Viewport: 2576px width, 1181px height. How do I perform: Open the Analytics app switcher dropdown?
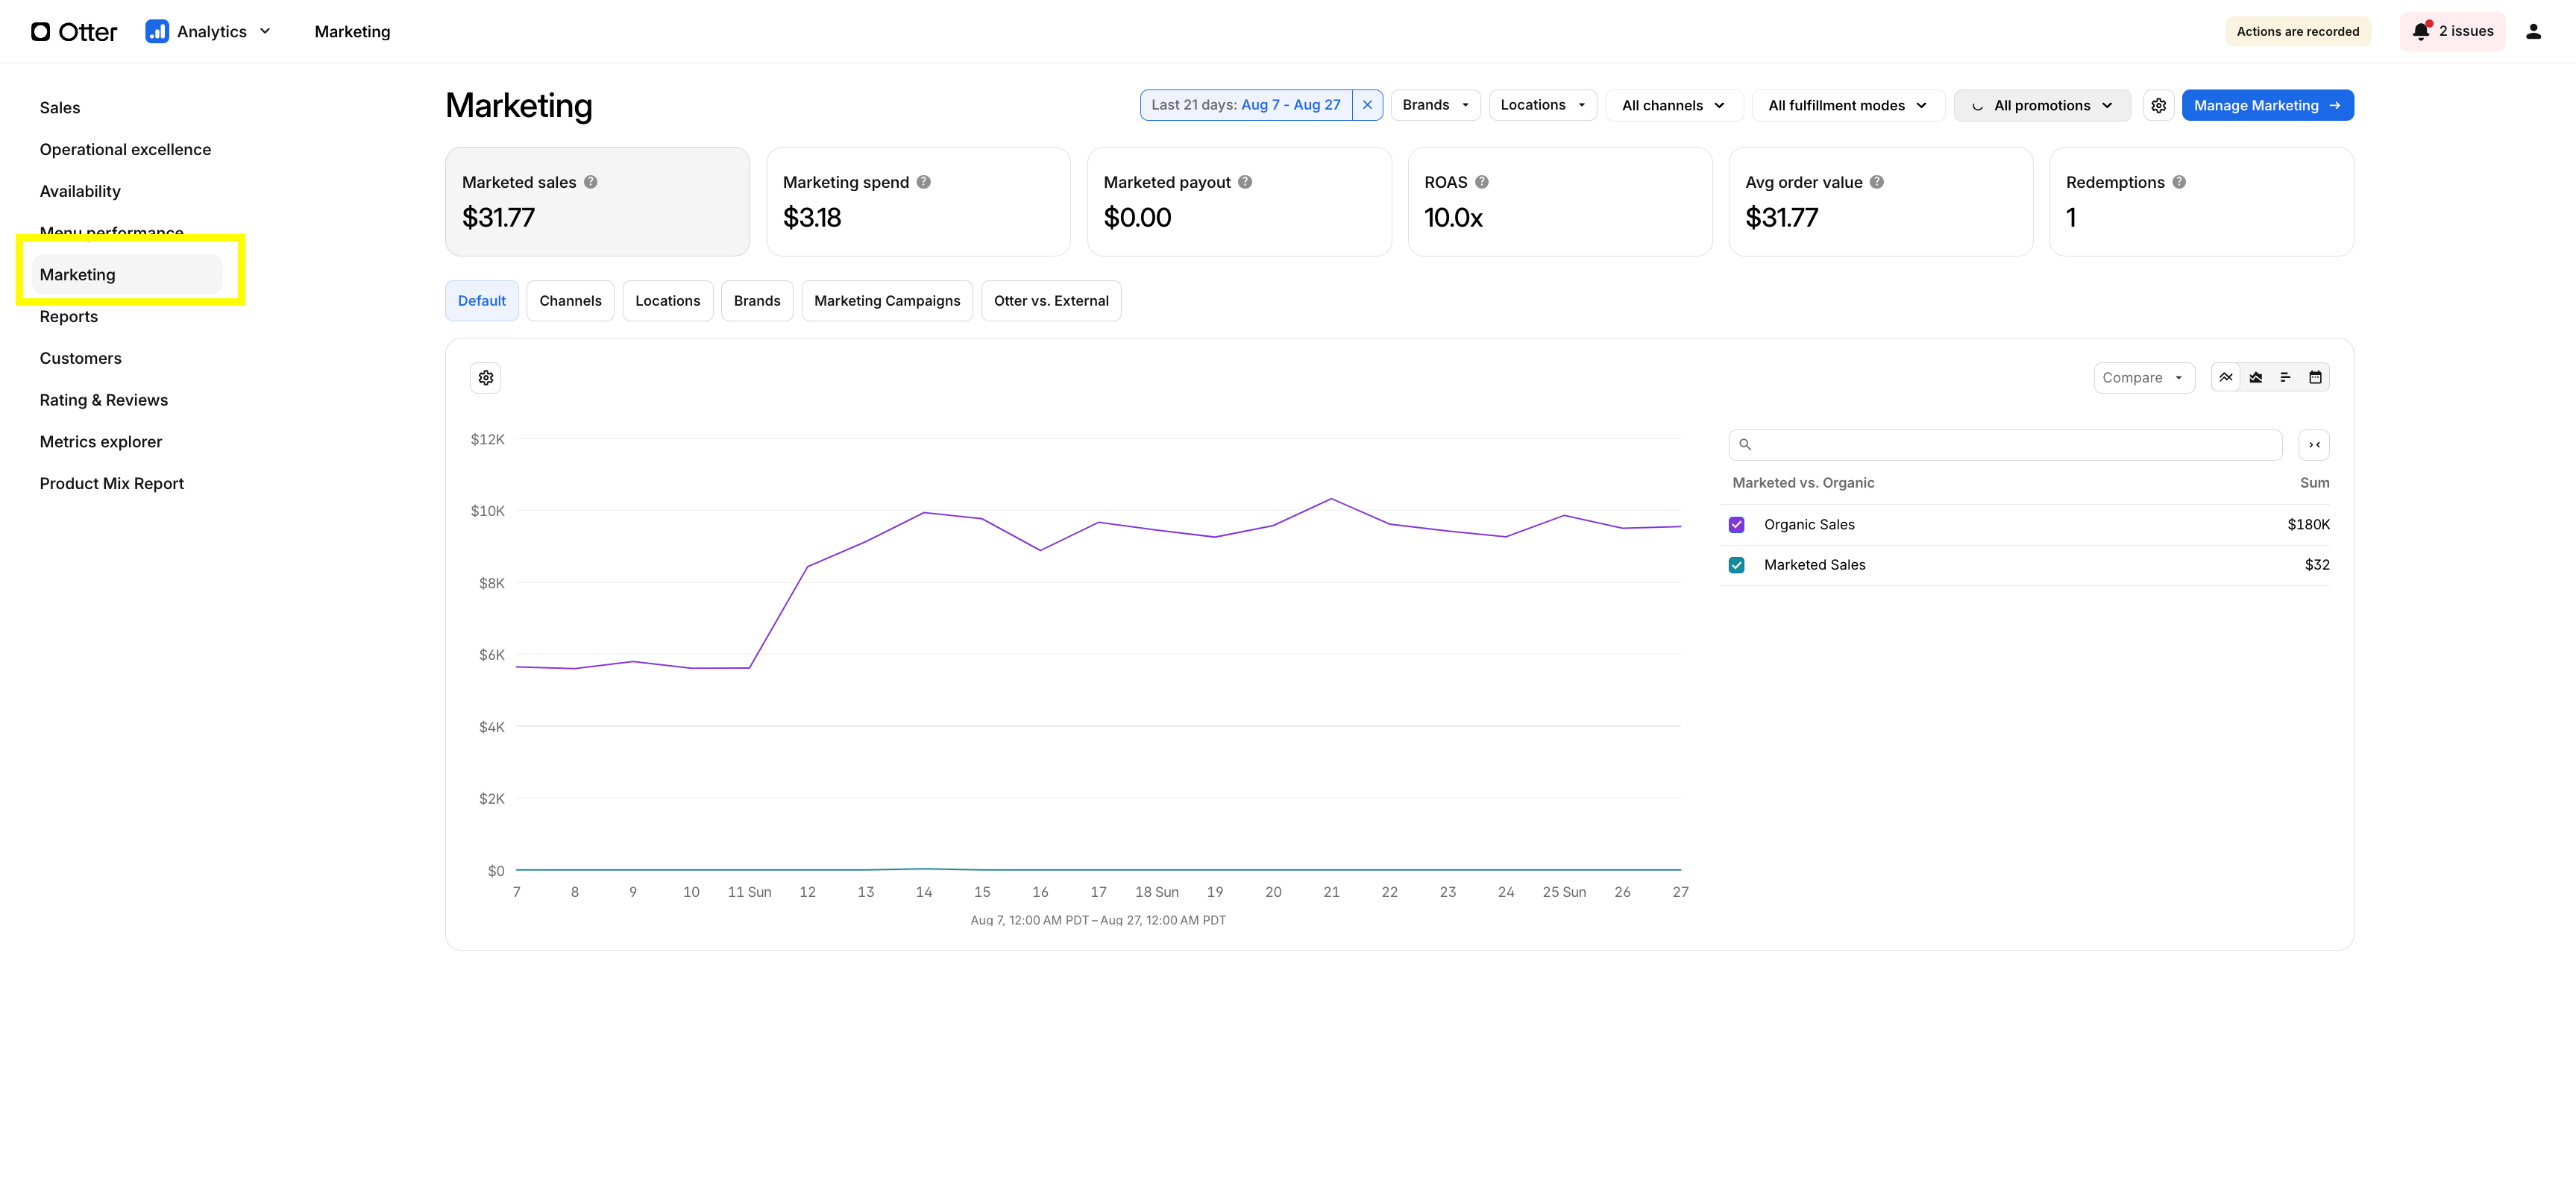point(209,32)
